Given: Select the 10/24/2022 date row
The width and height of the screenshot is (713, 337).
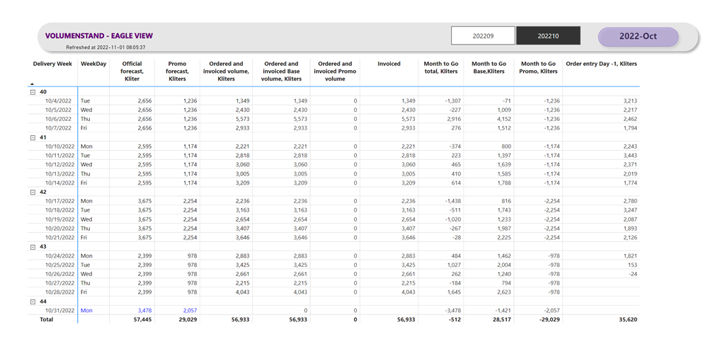Looking at the screenshot, I should (x=335, y=256).
